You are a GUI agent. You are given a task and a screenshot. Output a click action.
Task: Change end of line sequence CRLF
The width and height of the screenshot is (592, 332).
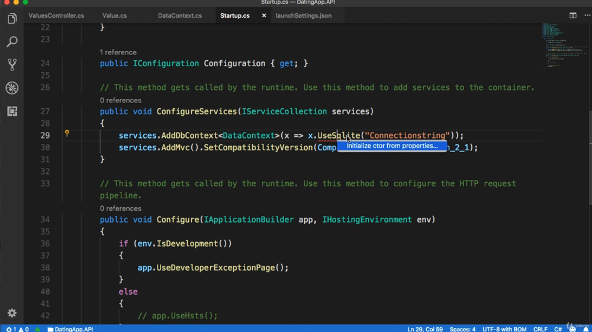point(540,329)
